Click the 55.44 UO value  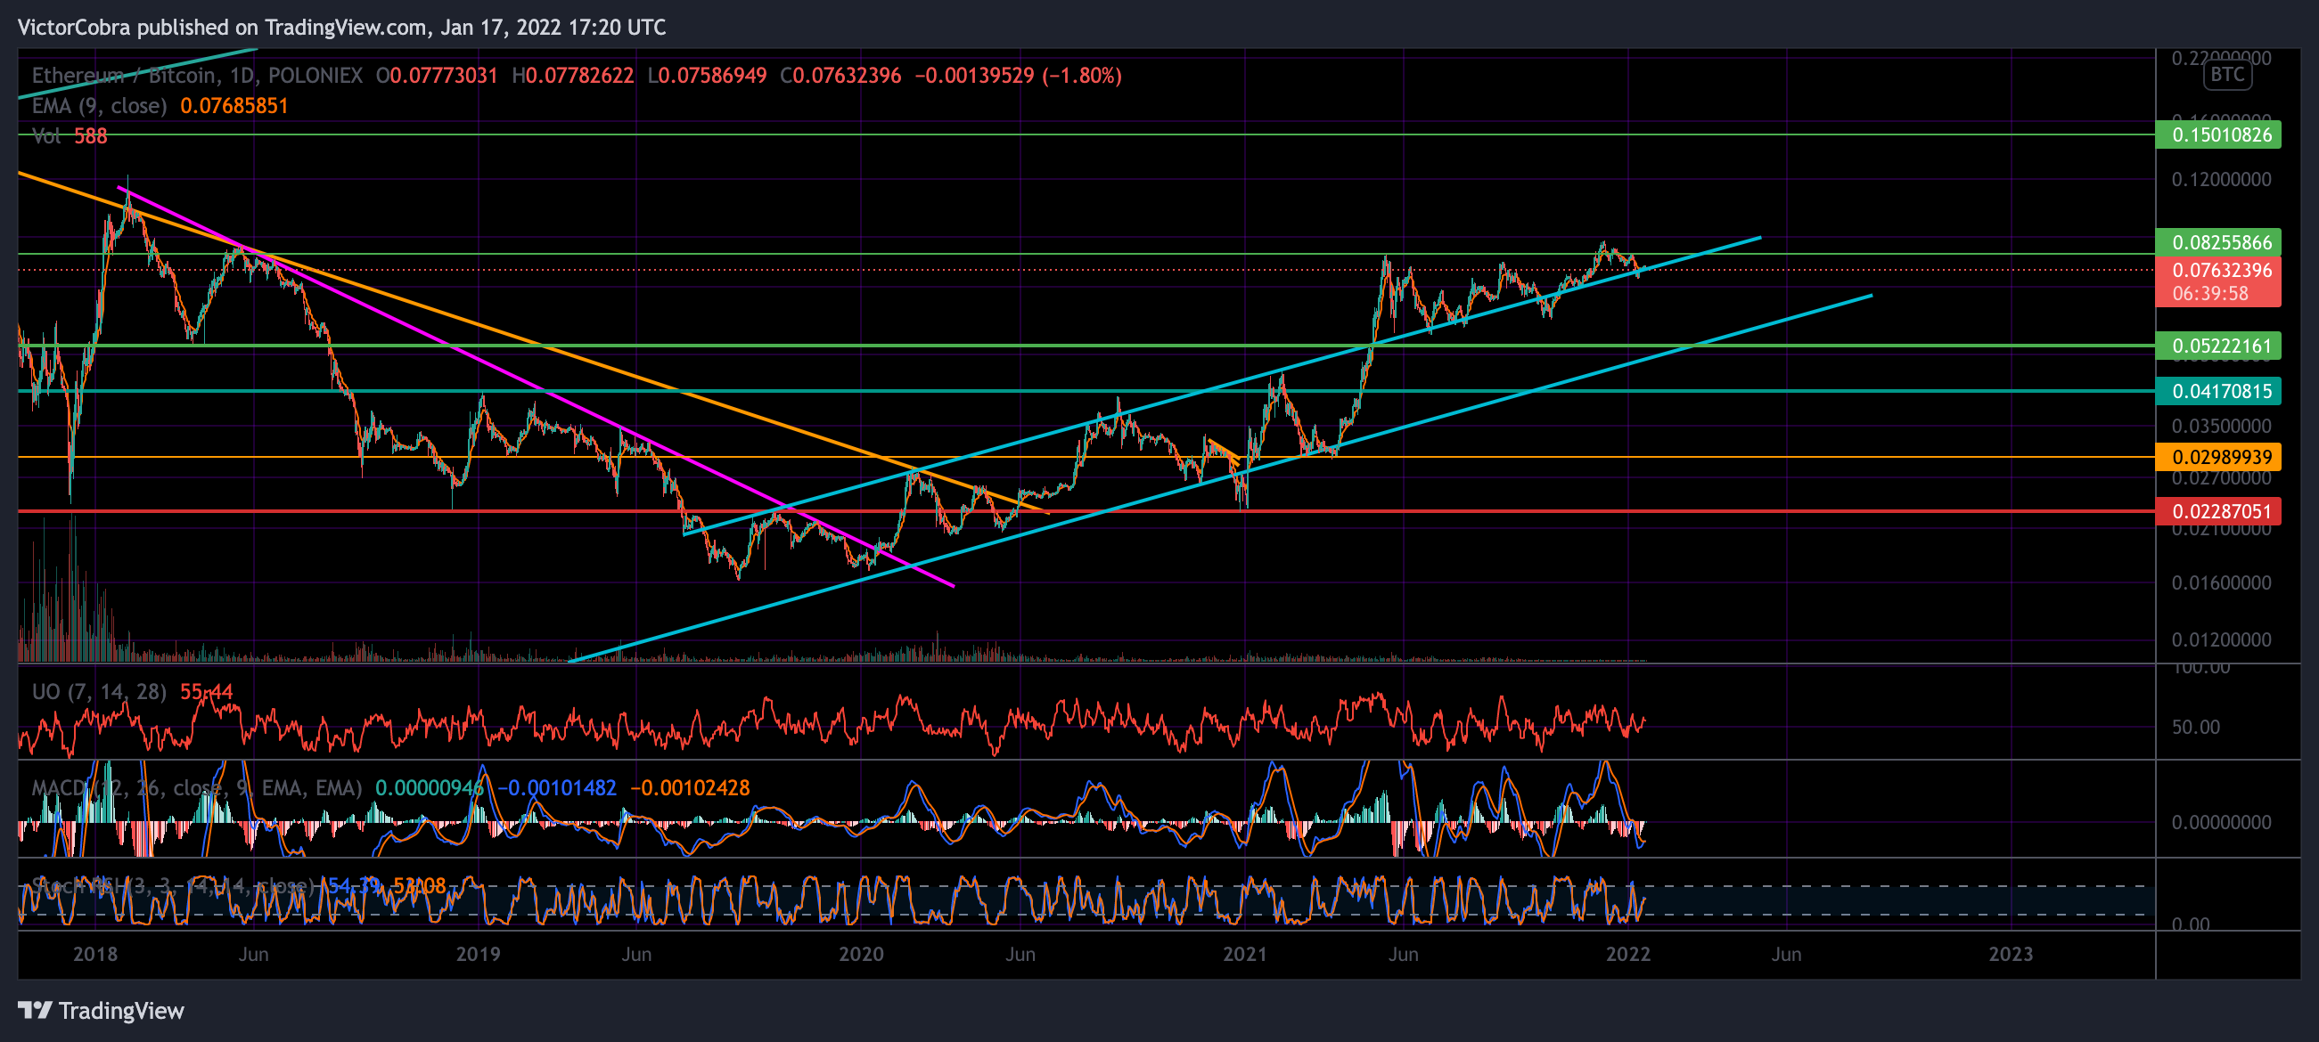(x=206, y=691)
